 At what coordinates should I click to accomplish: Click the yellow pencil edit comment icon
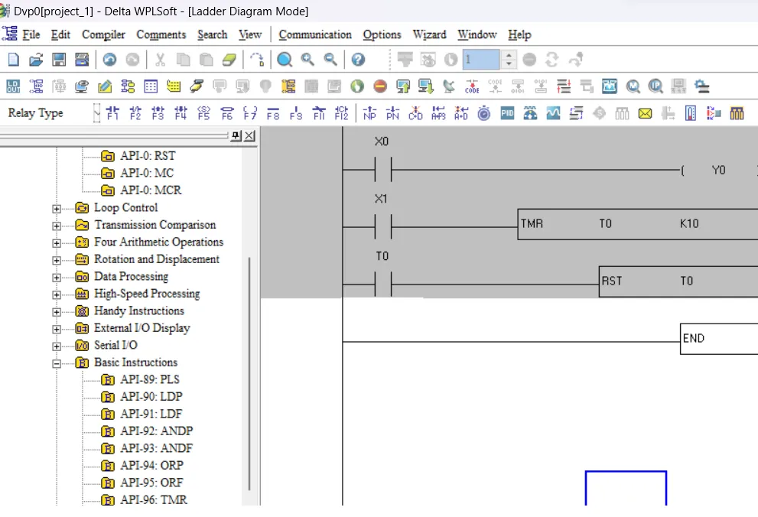pyautogui.click(x=105, y=86)
